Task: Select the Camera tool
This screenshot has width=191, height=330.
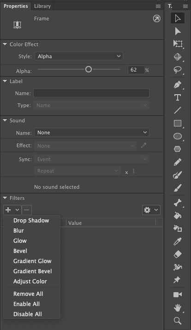Action: tap(178, 294)
